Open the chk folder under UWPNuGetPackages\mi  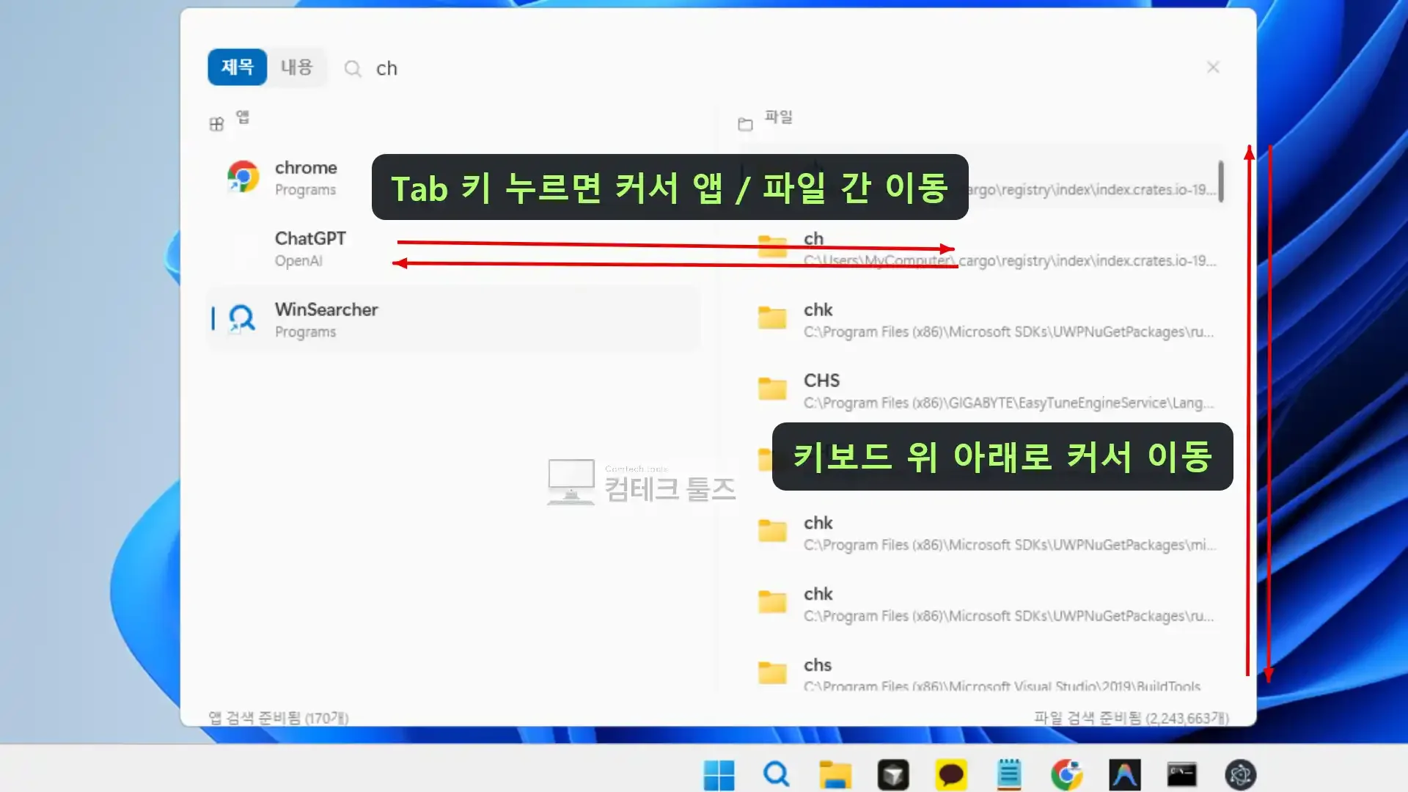983,533
